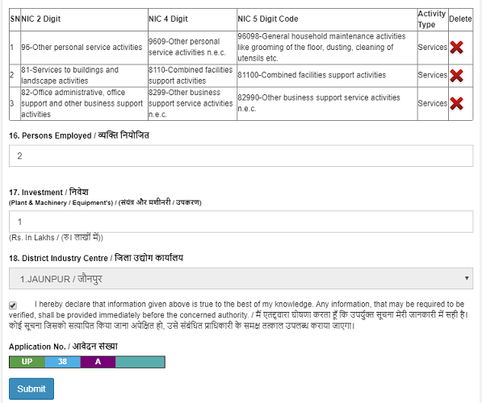This screenshot has width=482, height=403.
Task: Click the NIC 5 Digit Code header
Action: (x=268, y=19)
